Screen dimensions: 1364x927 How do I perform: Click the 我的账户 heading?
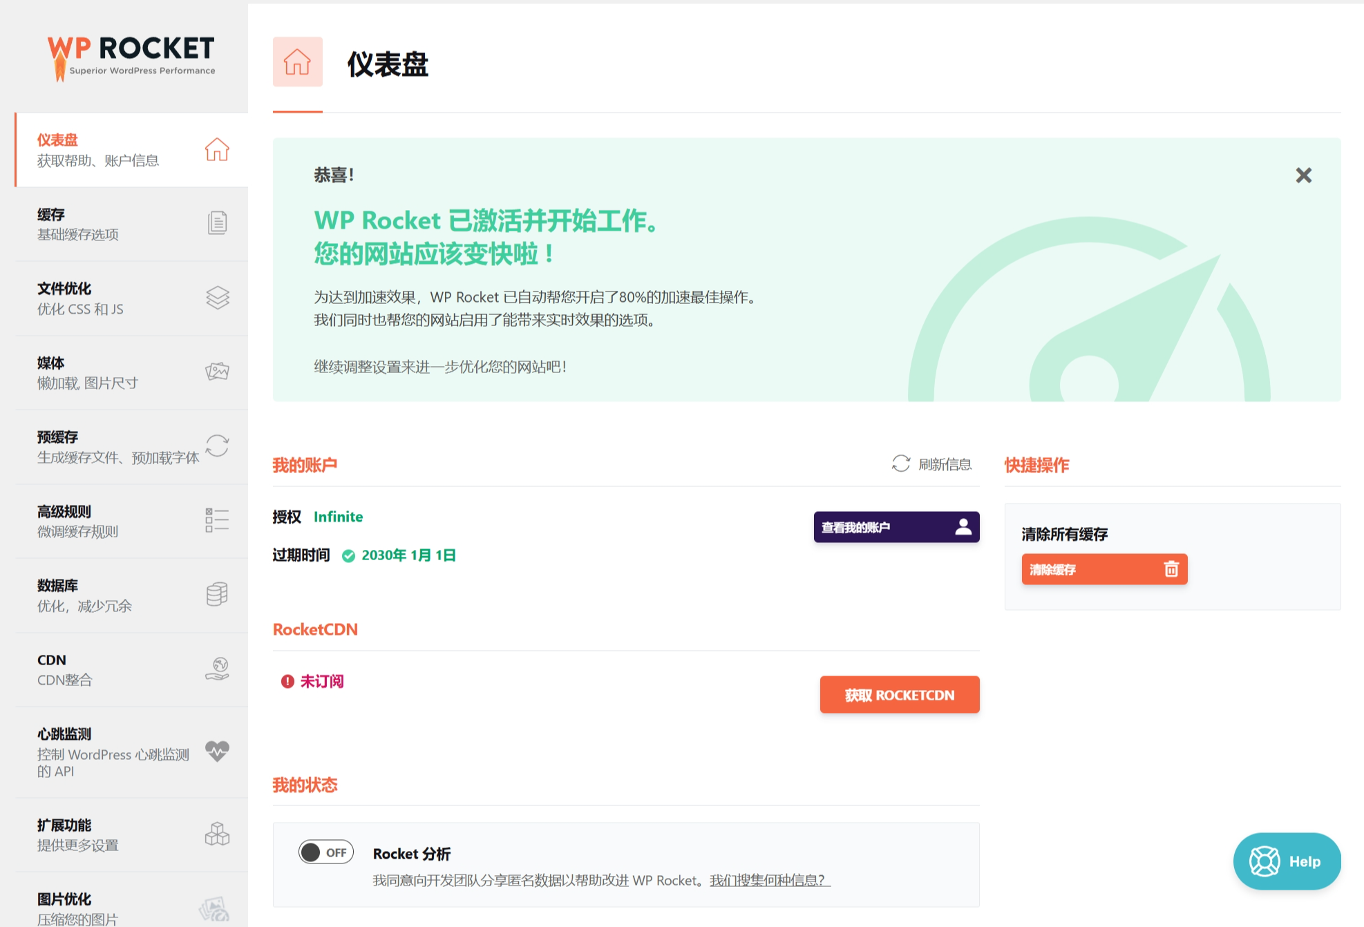coord(305,465)
